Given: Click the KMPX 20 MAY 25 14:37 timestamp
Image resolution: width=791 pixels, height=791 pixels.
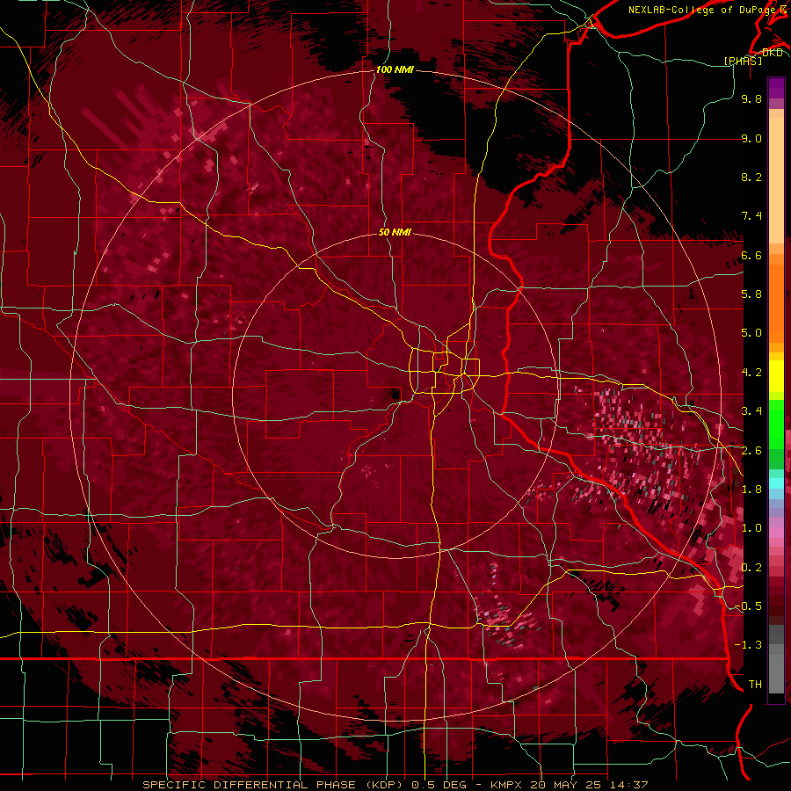Looking at the screenshot, I should click(568, 785).
